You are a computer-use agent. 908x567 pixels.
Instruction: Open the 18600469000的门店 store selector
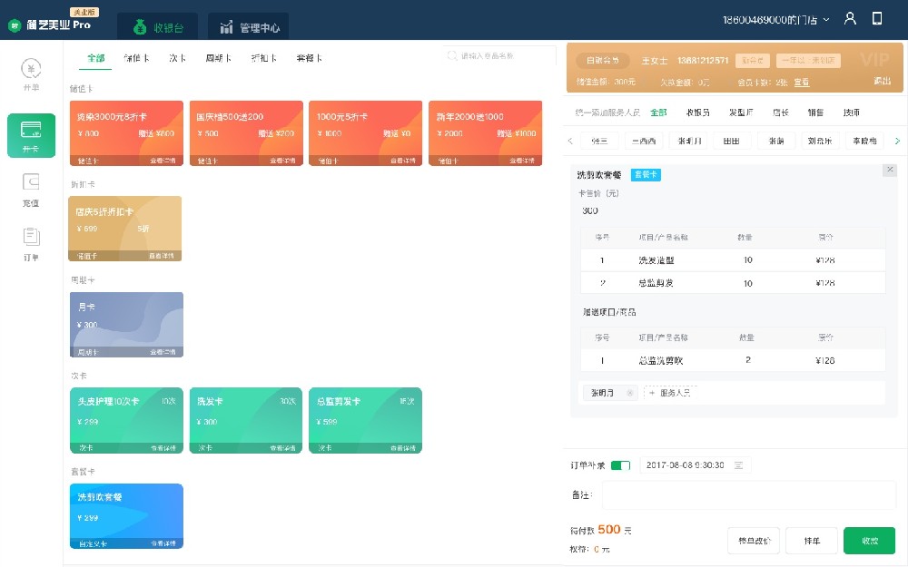point(776,17)
